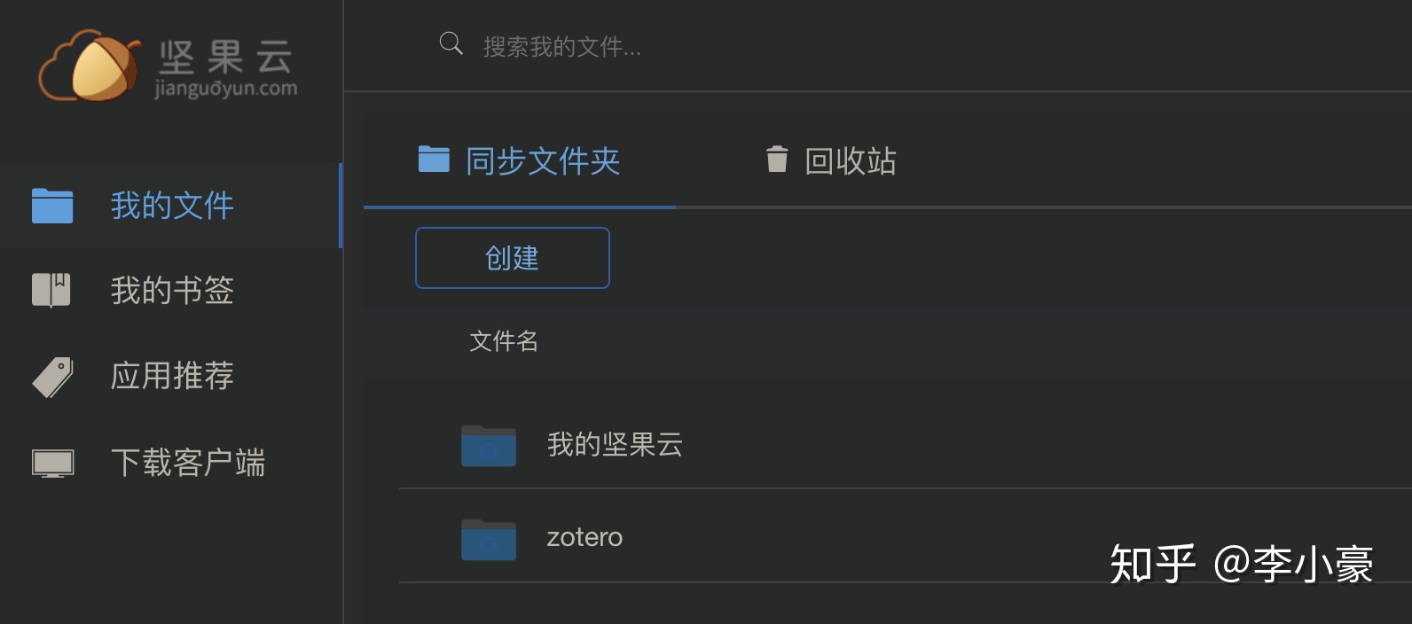
Task: Switch to the 回收站 tab
Action: [x=850, y=161]
